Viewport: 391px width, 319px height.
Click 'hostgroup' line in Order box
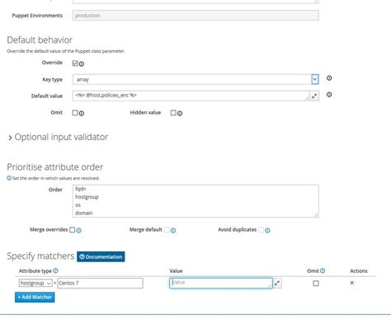click(87, 197)
